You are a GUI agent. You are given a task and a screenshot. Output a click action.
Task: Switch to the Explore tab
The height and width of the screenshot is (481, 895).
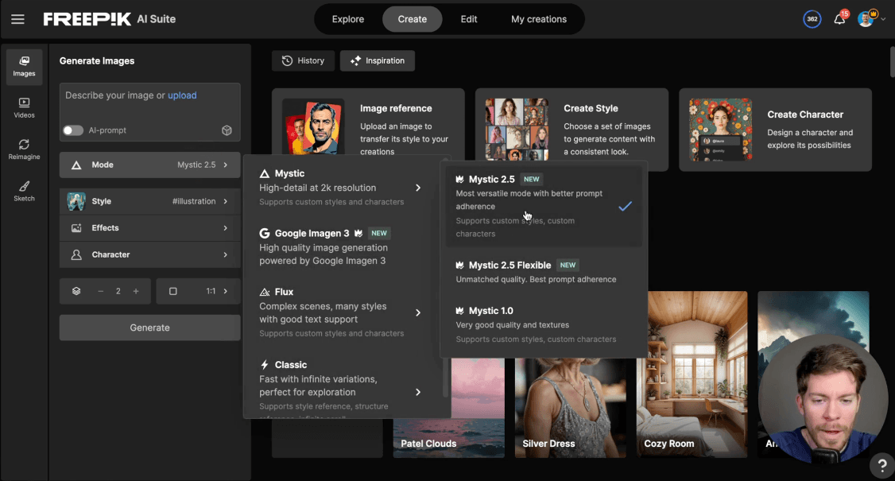347,18
